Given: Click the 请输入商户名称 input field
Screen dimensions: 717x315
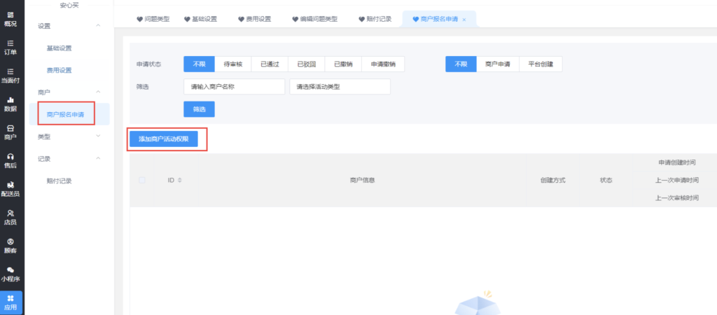Looking at the screenshot, I should pyautogui.click(x=234, y=87).
